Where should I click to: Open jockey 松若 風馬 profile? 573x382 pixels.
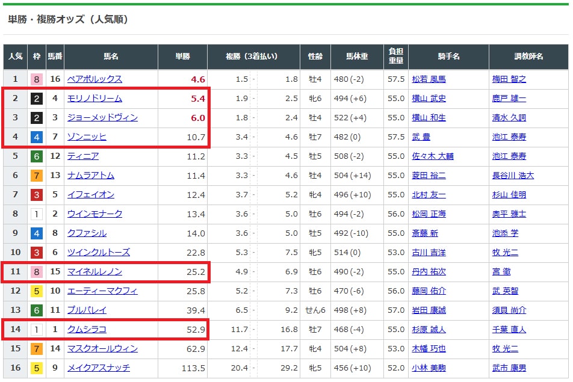[x=429, y=79]
